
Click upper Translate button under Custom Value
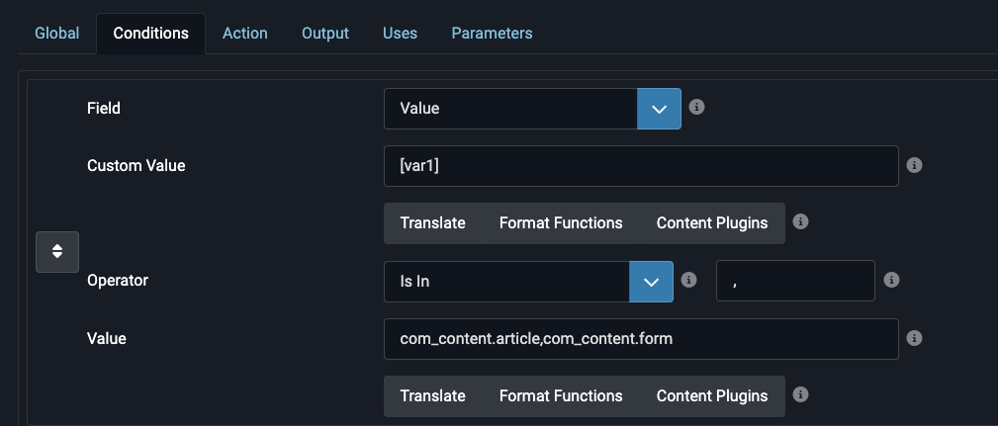click(433, 223)
